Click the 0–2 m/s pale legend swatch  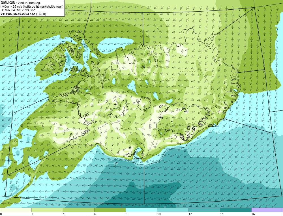pyautogui.click(x=16, y=210)
